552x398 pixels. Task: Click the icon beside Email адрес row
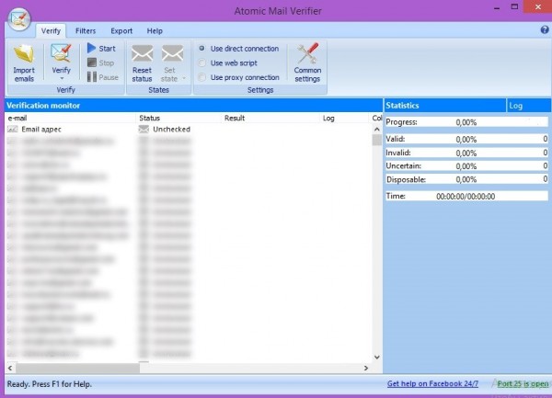pyautogui.click(x=12, y=129)
